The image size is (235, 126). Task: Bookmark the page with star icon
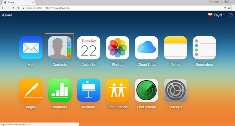[x=229, y=8]
